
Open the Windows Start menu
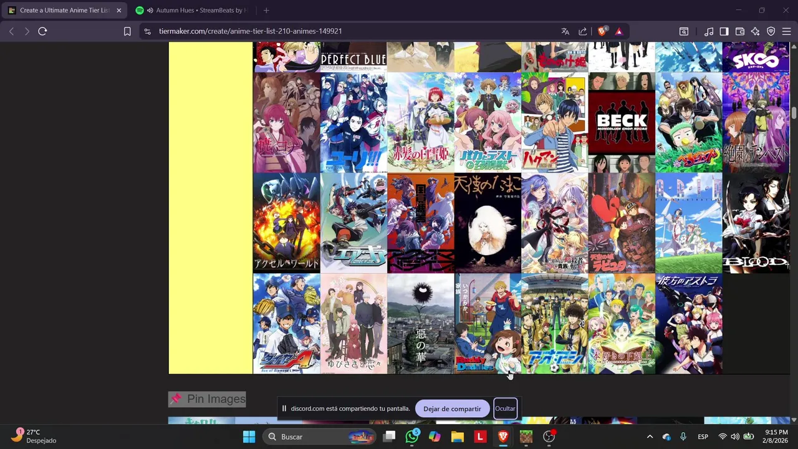coord(249,437)
